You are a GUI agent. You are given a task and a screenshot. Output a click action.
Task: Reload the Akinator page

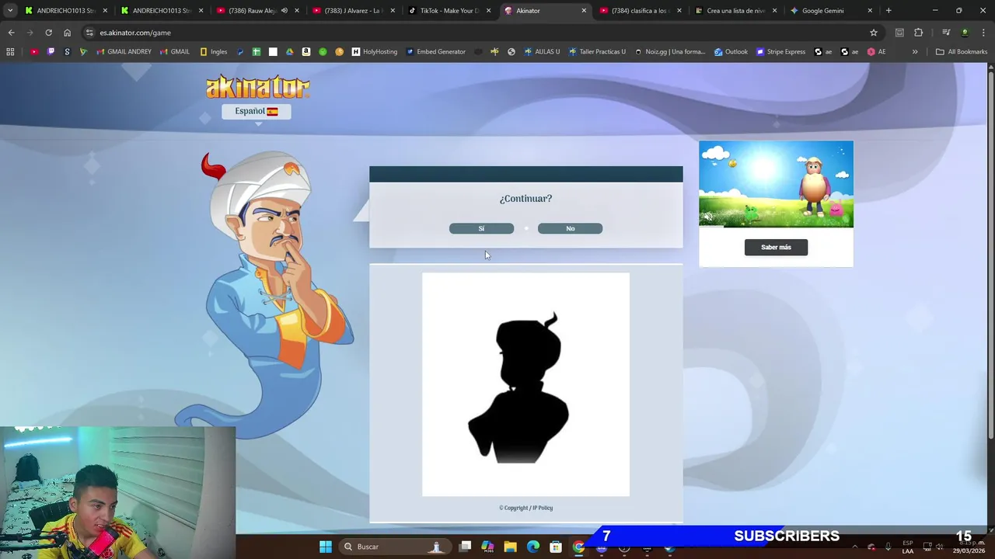[48, 33]
